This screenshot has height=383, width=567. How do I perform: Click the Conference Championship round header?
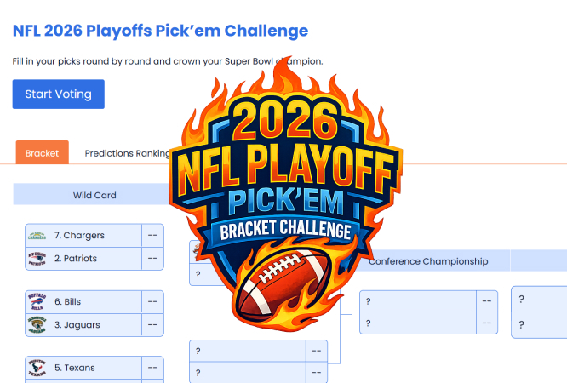[x=428, y=261]
